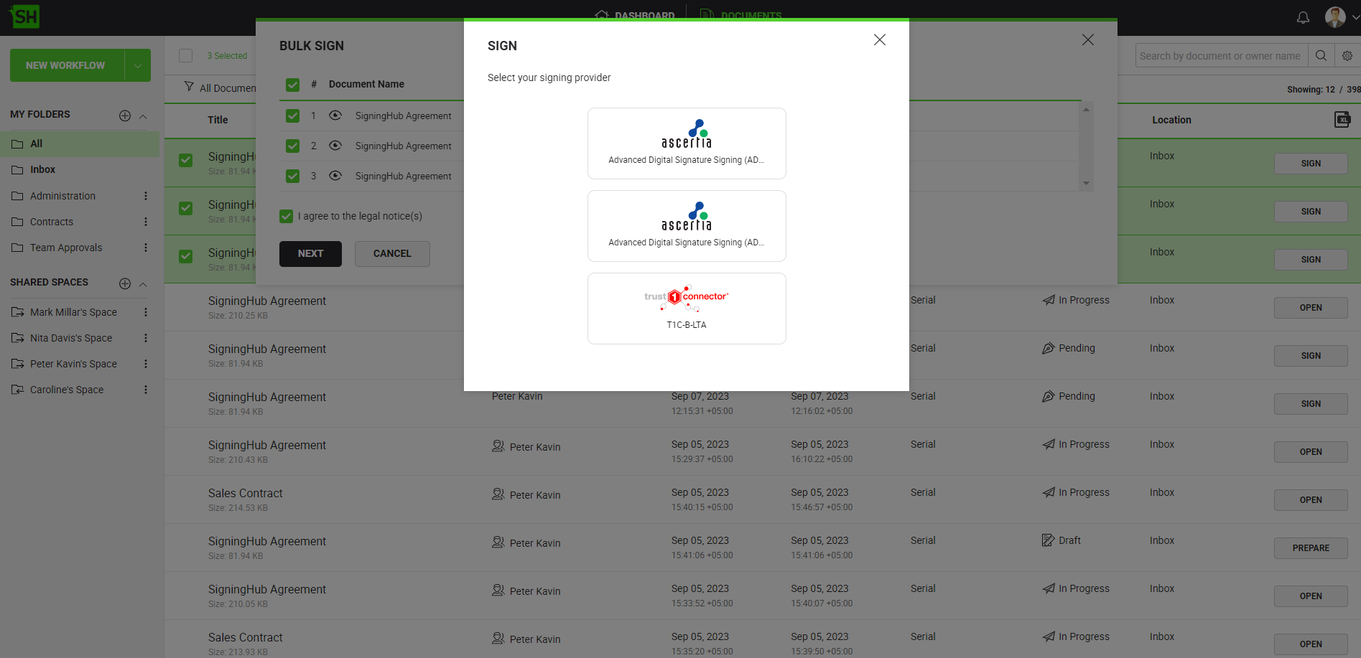Add a new shared space
1361x658 pixels.
[x=125, y=283]
